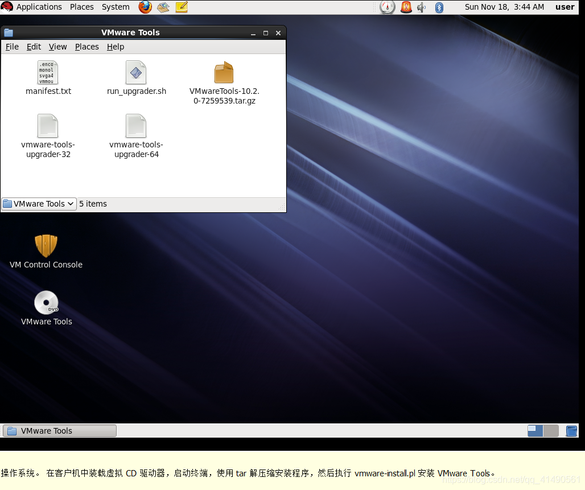Open the View menu
This screenshot has height=490, width=585.
(58, 47)
